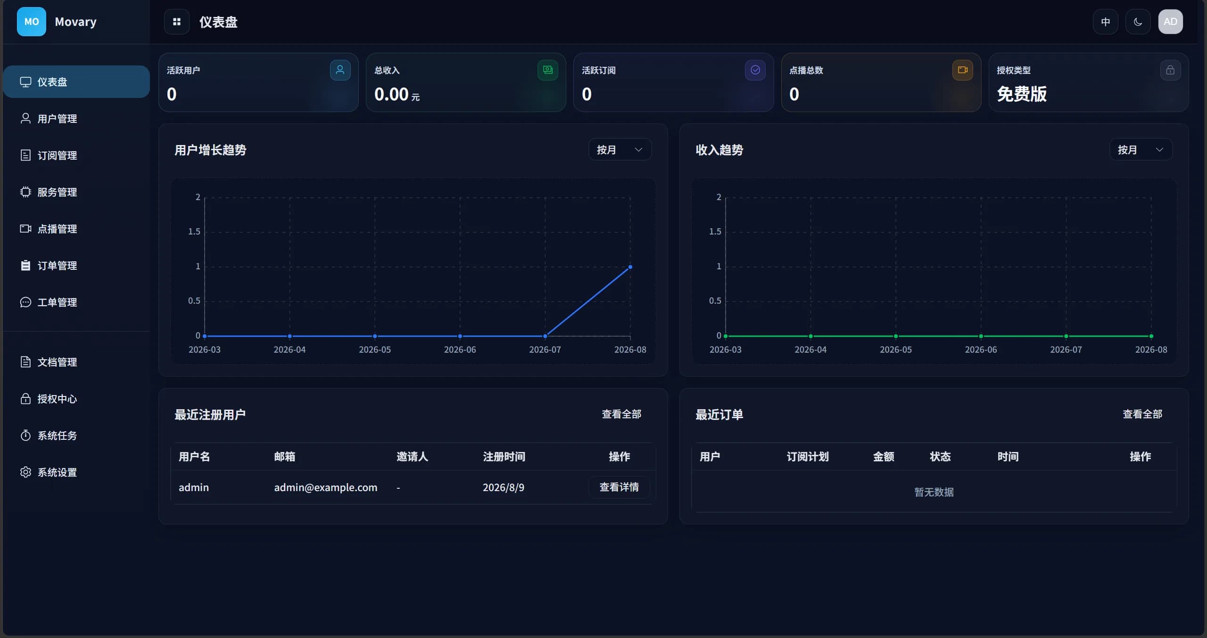1207x638 pixels.
Task: Click 查看全部 for 最近注册用户
Action: click(621, 414)
